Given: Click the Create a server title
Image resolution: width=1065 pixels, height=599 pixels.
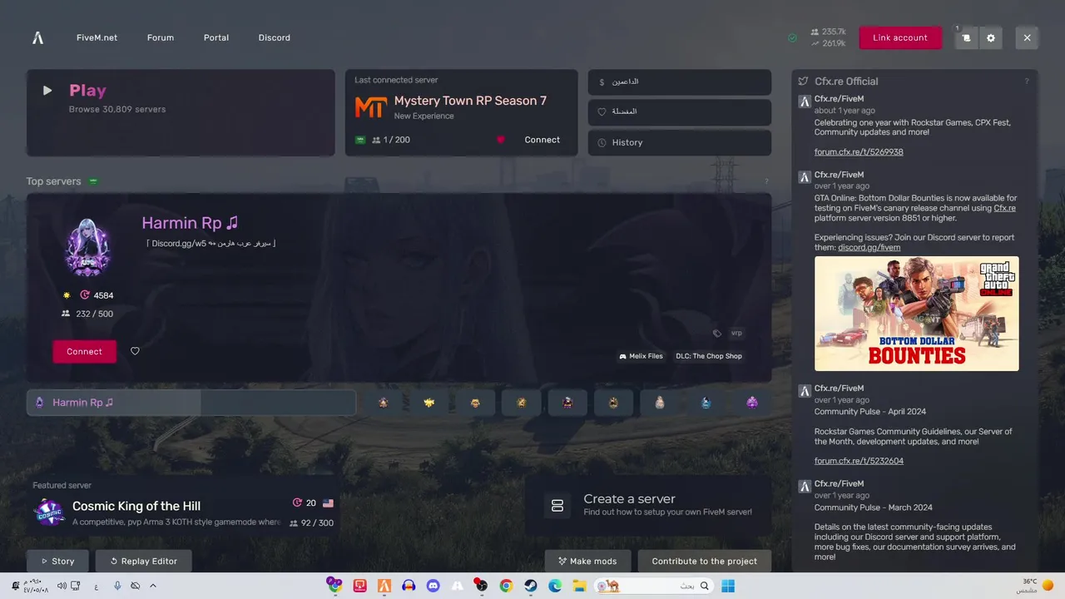Looking at the screenshot, I should coord(629,498).
